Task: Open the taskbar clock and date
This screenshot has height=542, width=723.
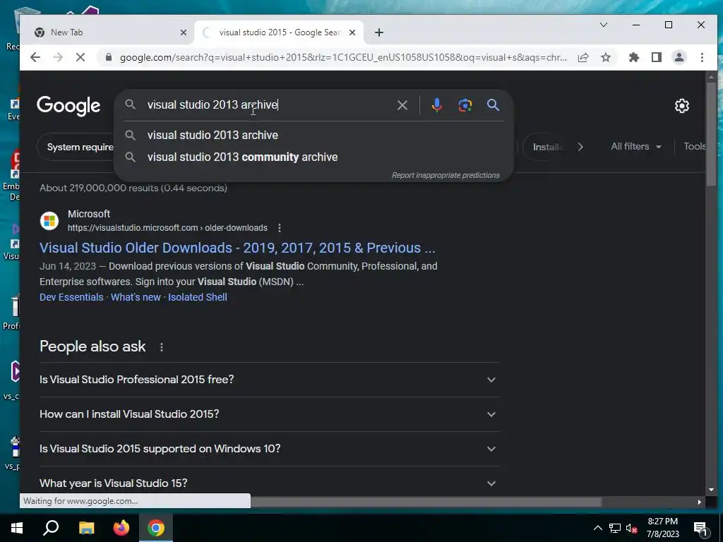Action: [662, 528]
